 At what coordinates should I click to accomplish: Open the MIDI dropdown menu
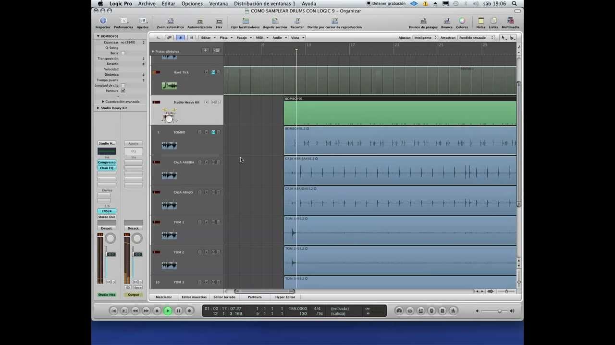pos(261,37)
